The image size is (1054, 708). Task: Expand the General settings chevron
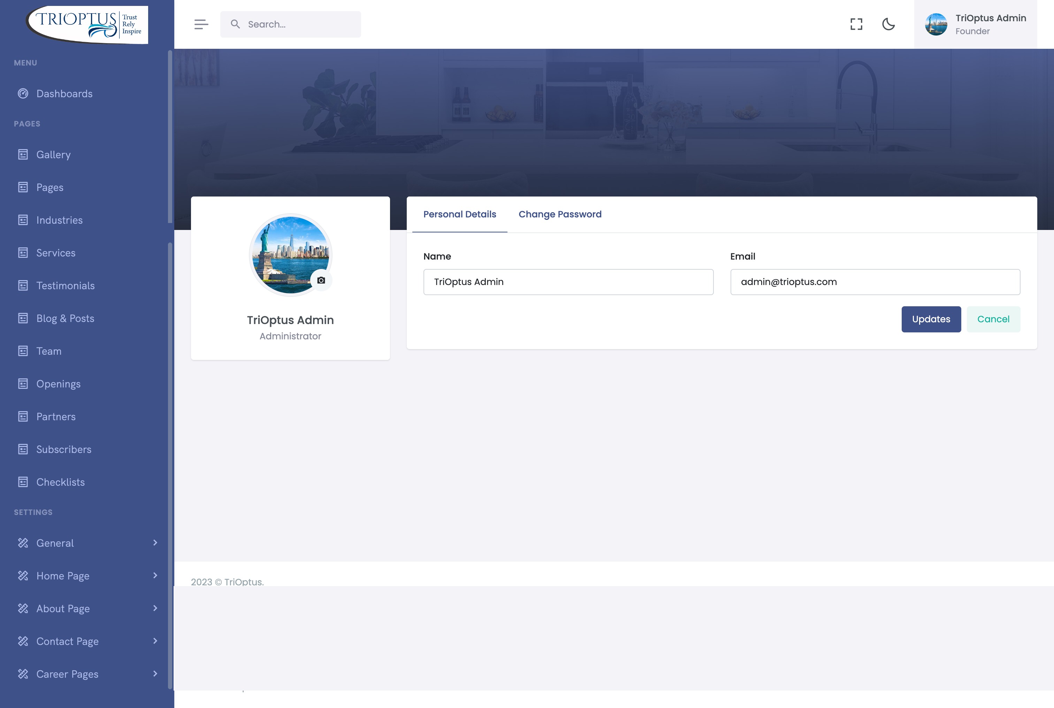[155, 542]
